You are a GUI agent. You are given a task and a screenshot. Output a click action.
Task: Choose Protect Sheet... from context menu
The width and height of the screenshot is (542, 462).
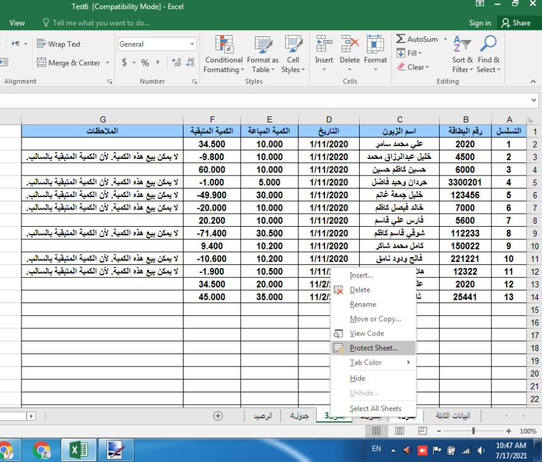(x=373, y=348)
